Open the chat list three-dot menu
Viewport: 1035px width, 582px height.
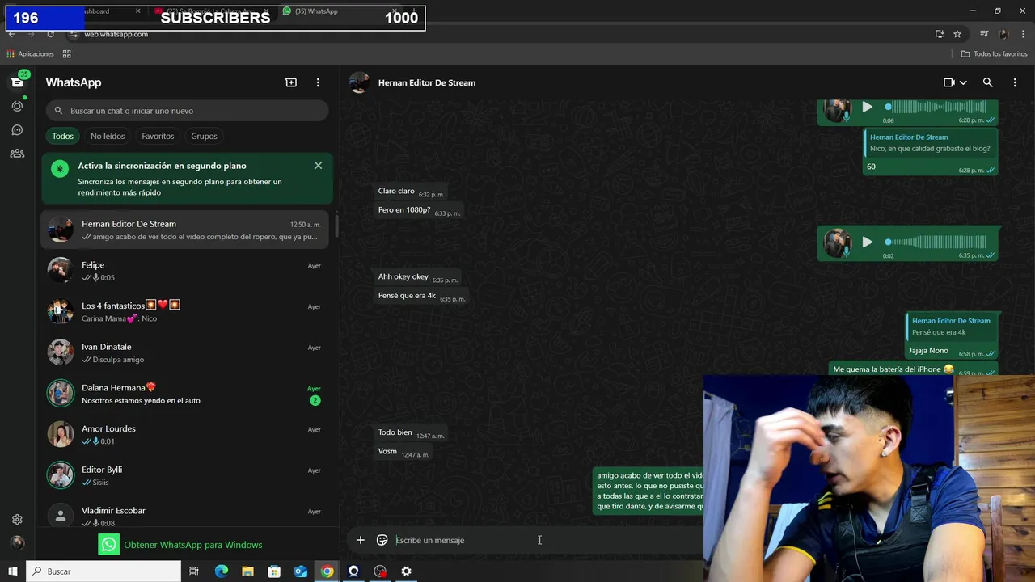[x=318, y=82]
